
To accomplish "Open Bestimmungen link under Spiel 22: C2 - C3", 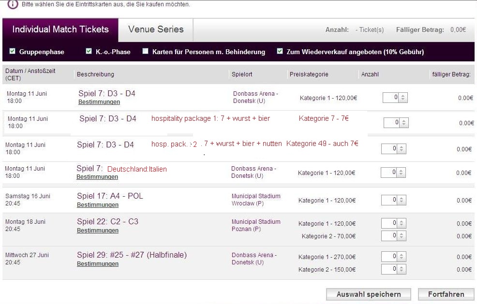I will tap(97, 231).
